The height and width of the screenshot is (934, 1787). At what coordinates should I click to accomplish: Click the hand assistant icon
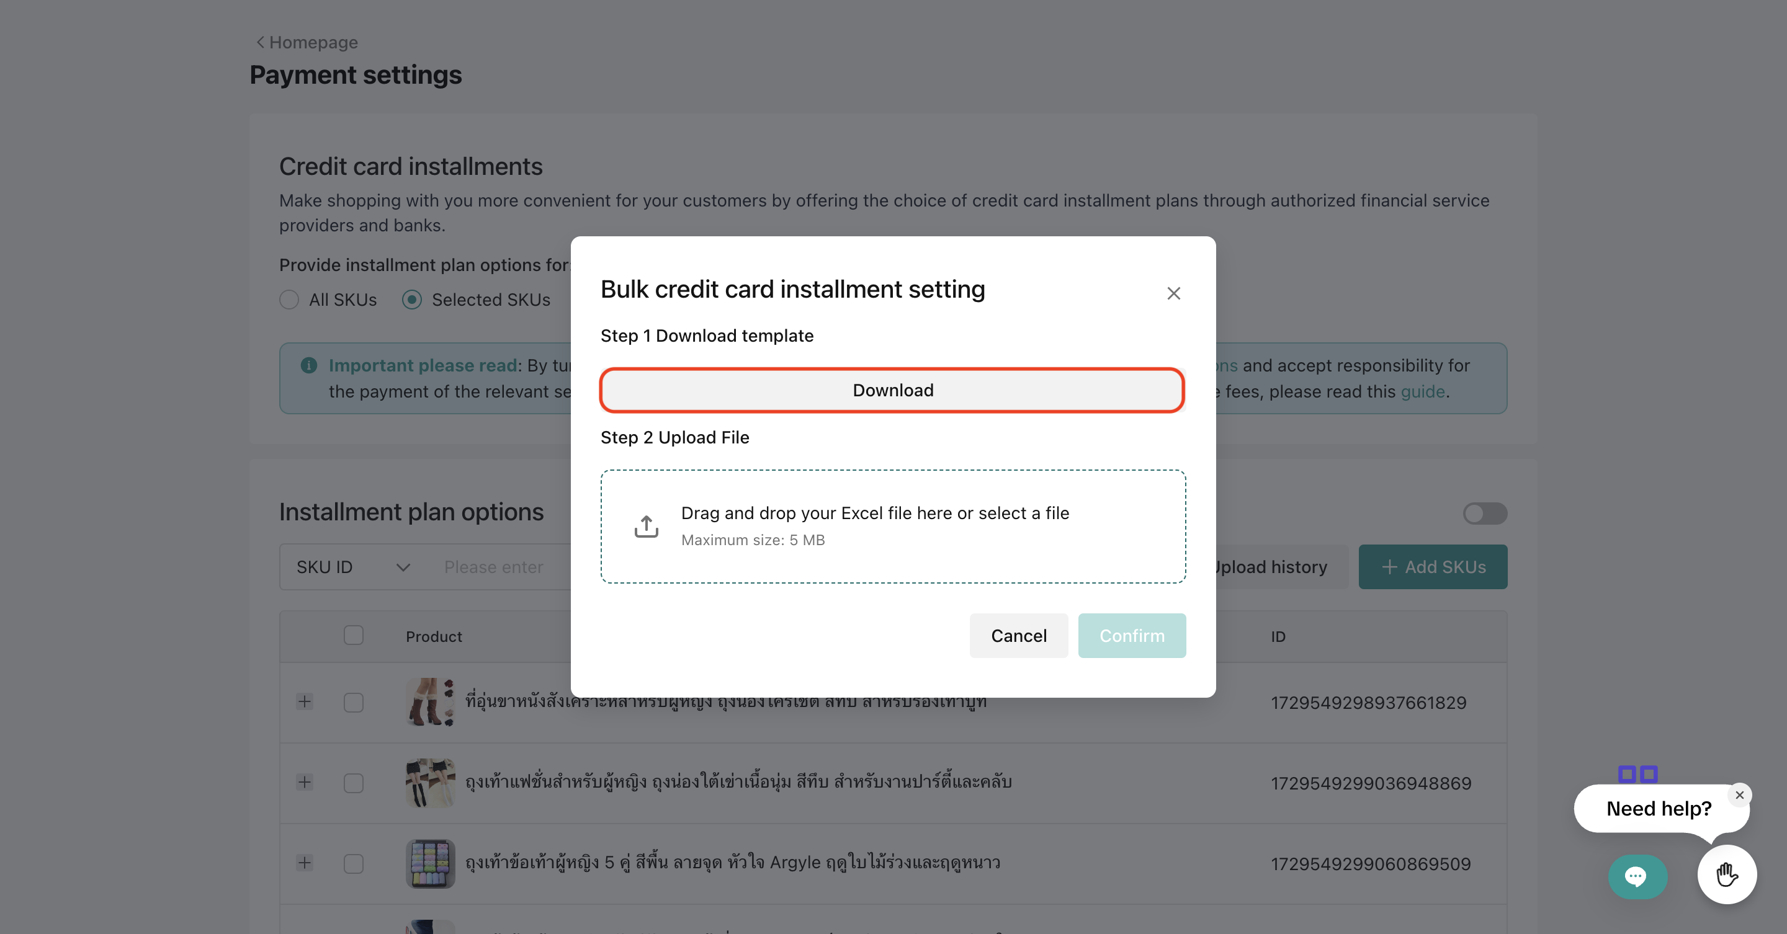coord(1727,874)
